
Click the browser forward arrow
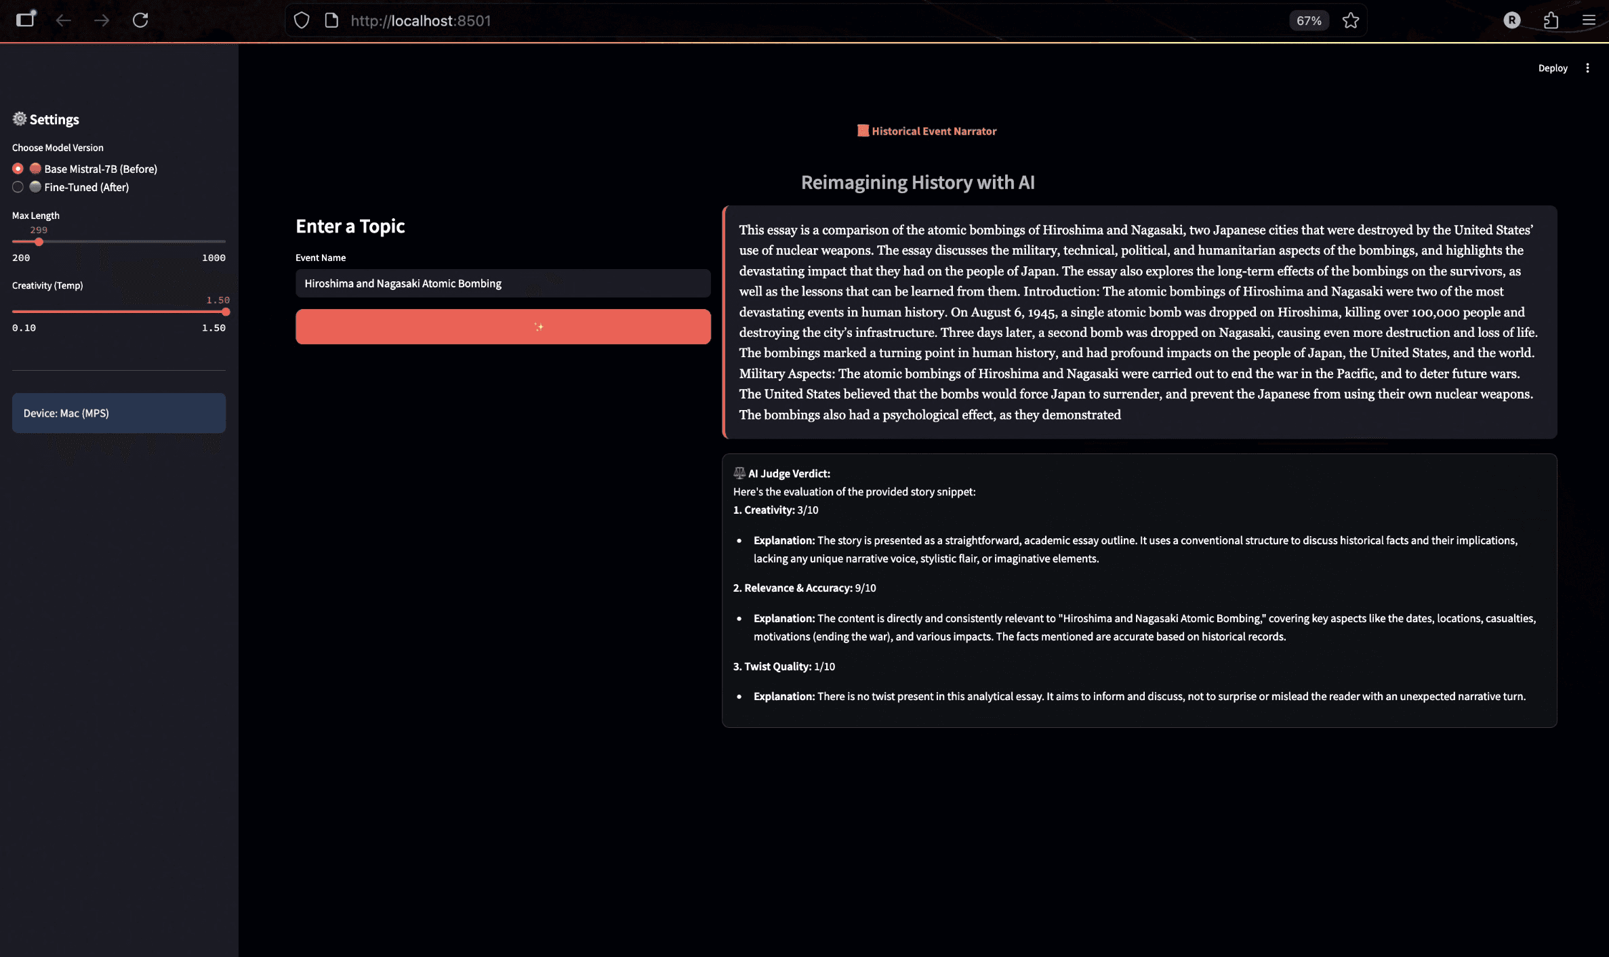tap(102, 20)
